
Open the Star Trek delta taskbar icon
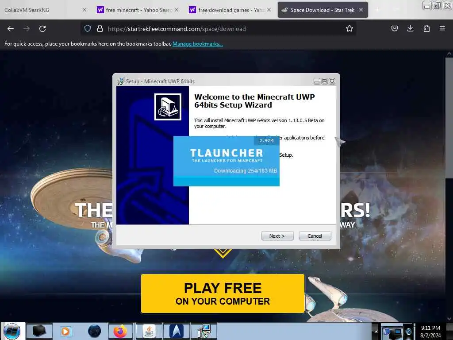click(177, 331)
